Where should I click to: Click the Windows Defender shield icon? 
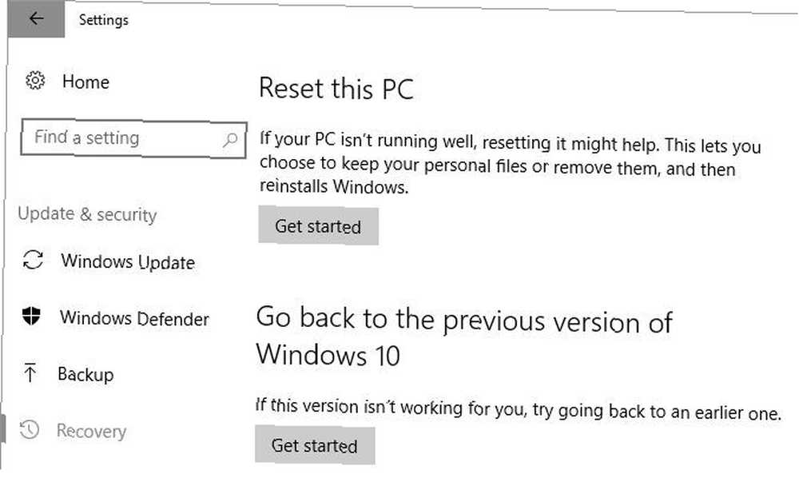coord(32,316)
